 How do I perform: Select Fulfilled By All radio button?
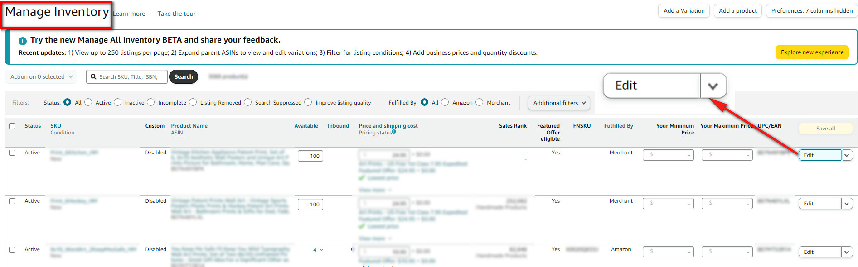point(425,102)
